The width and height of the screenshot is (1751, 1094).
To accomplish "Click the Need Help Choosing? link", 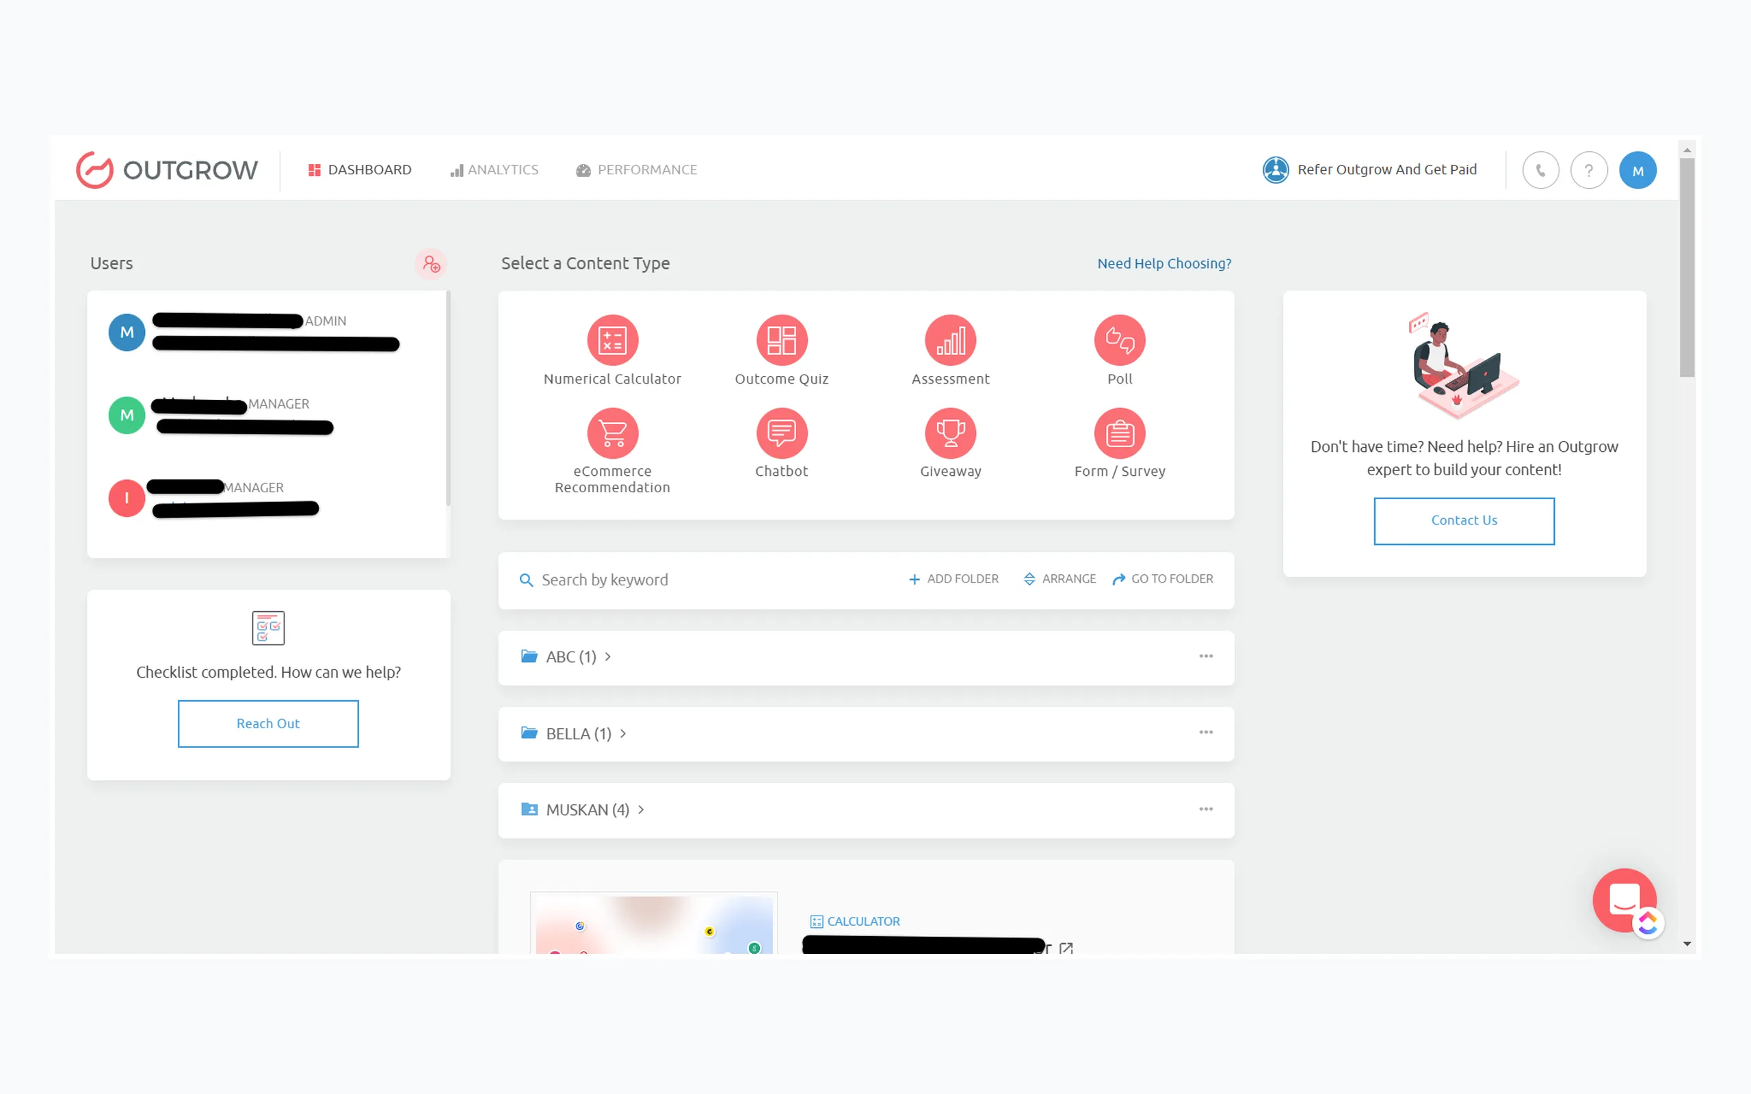I will pos(1164,264).
